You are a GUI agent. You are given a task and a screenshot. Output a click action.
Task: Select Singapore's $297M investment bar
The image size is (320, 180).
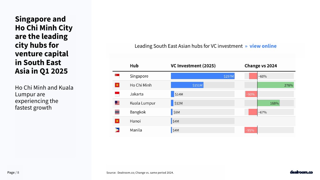tap(203, 76)
